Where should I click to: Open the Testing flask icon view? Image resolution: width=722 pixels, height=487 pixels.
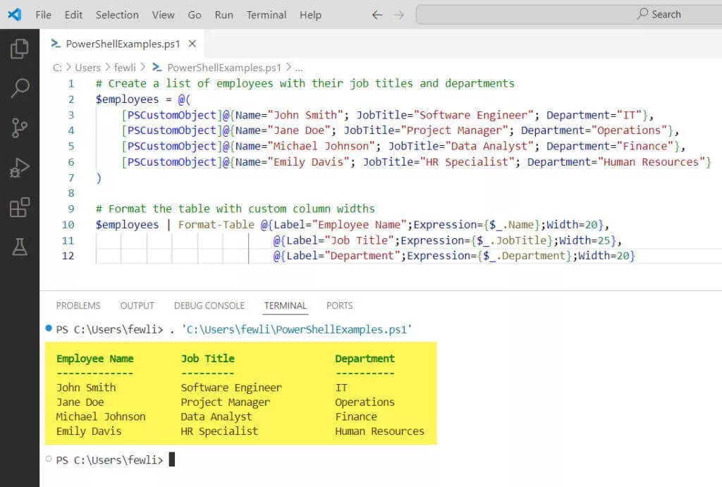(x=20, y=247)
